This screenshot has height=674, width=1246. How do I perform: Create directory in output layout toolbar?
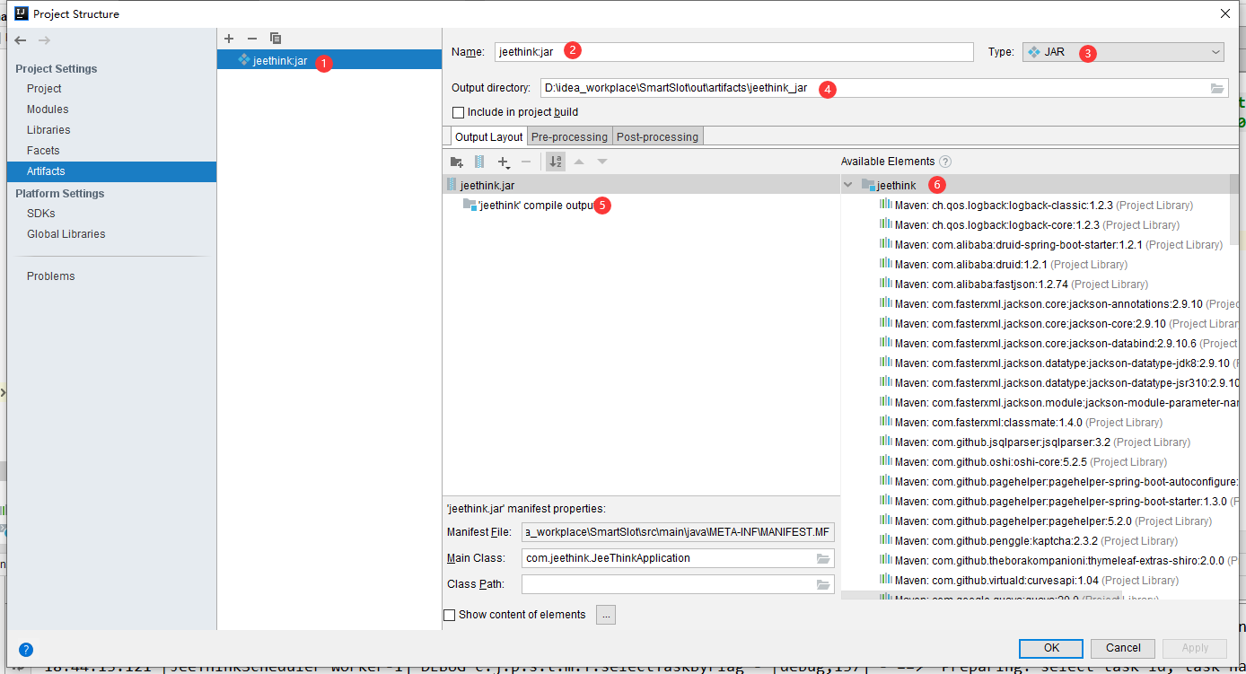pos(457,162)
